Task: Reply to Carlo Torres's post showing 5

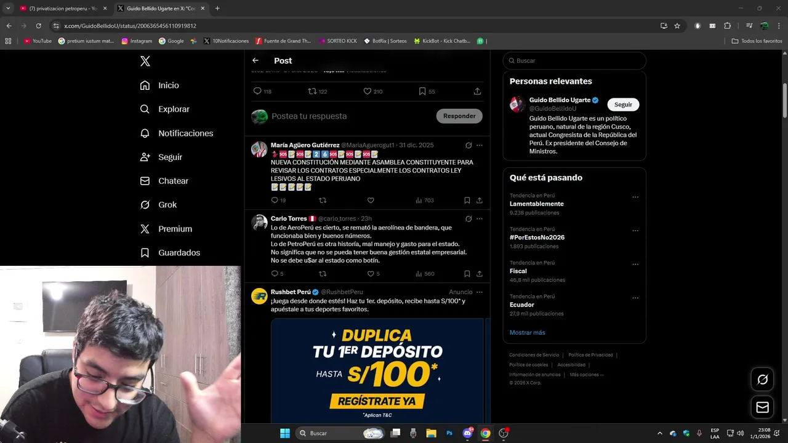Action: click(x=275, y=274)
